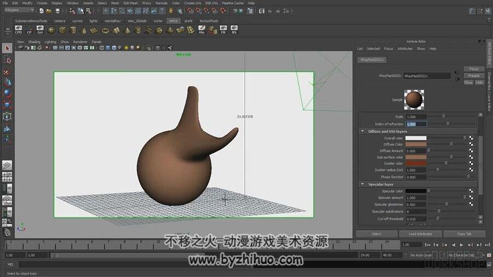Click the question mark snap icon
This screenshot has height=277, width=493.
(162, 11)
